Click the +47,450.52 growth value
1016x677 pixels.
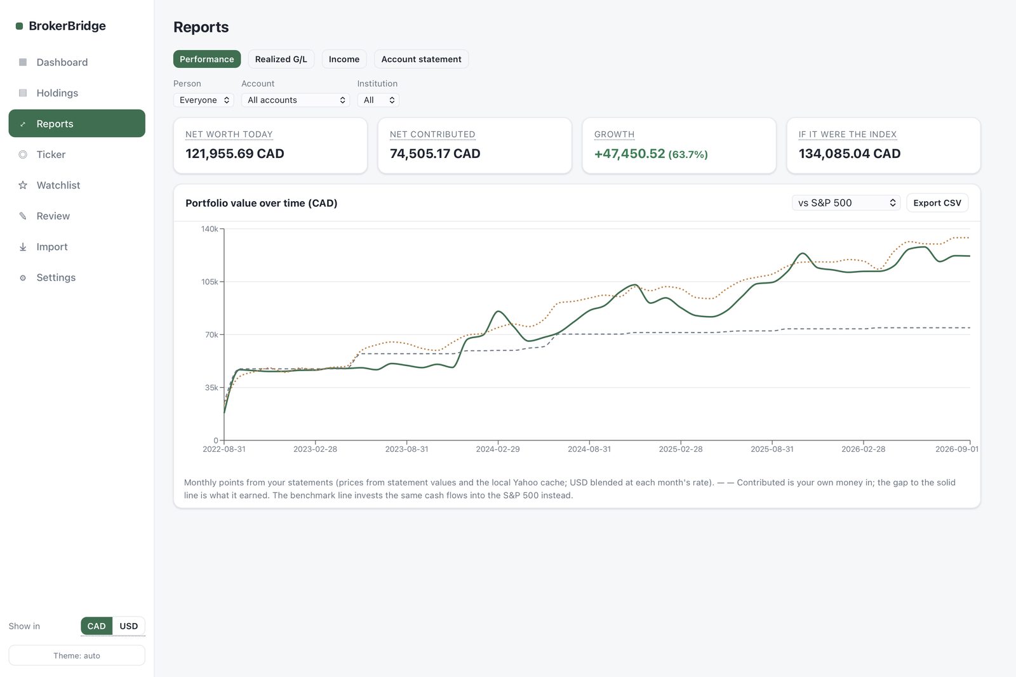coord(629,154)
